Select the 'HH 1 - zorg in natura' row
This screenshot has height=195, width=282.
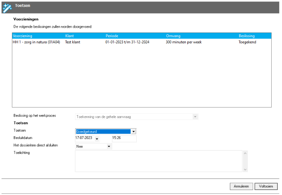(x=36, y=42)
